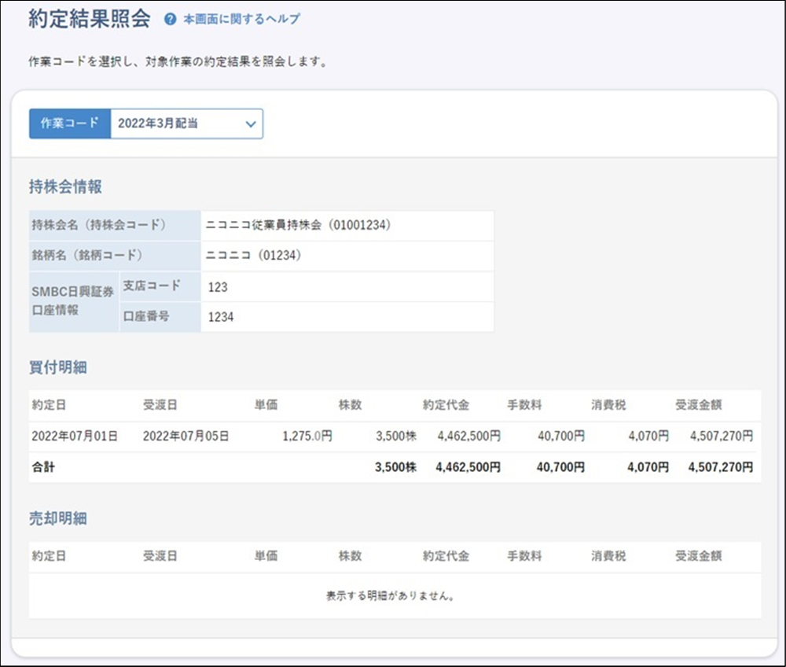The image size is (786, 667).
Task: Click the 売却明細 section heading
Action: point(57,518)
